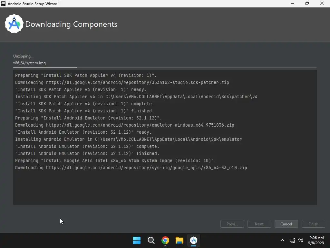Click the Android Studio logo in the header

[14, 24]
